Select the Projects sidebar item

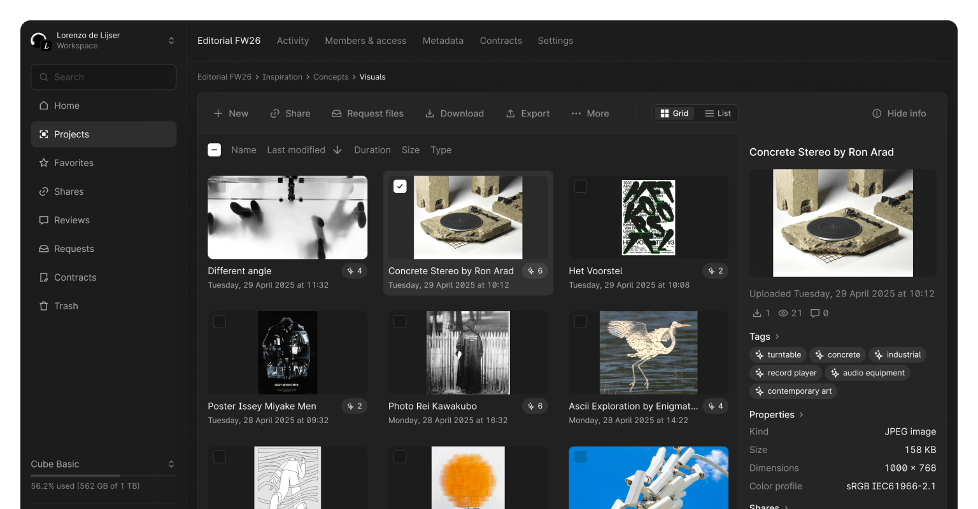[103, 134]
